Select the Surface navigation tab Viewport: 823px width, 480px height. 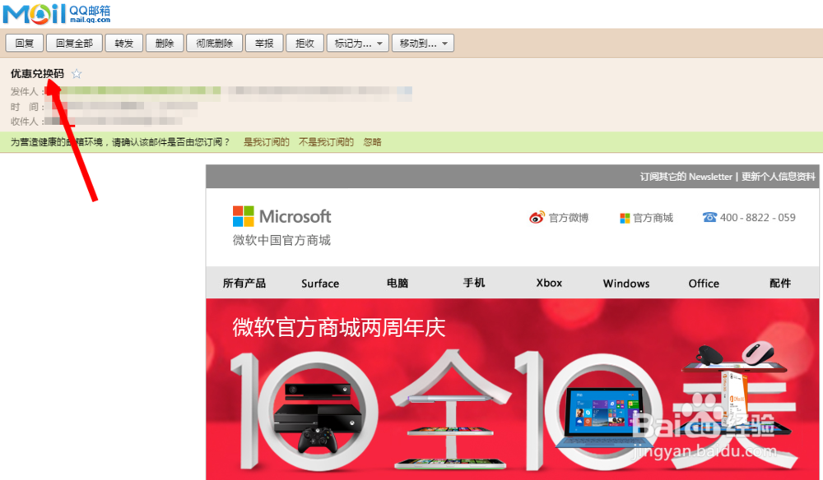point(320,283)
